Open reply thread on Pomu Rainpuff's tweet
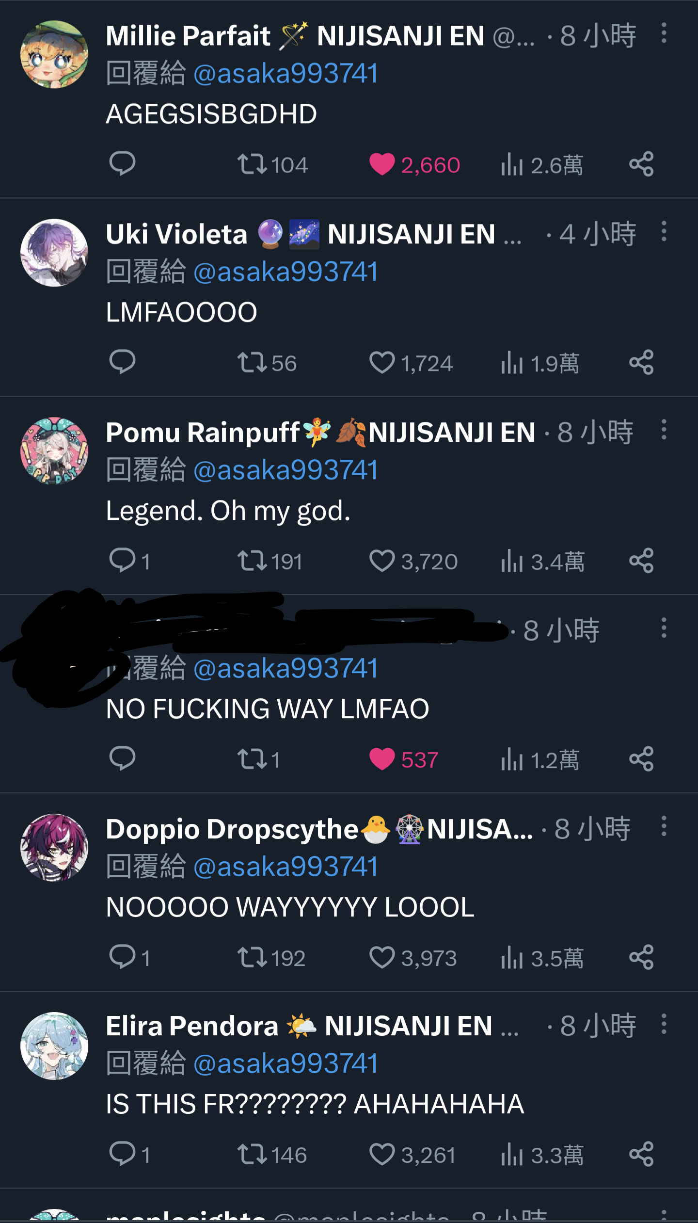The image size is (698, 1223). click(129, 561)
